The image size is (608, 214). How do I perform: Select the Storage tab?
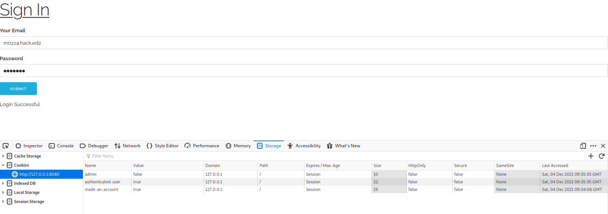[x=269, y=146]
